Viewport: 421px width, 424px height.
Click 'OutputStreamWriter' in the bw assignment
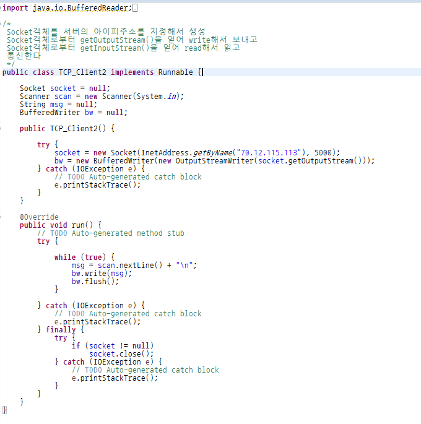click(x=214, y=161)
